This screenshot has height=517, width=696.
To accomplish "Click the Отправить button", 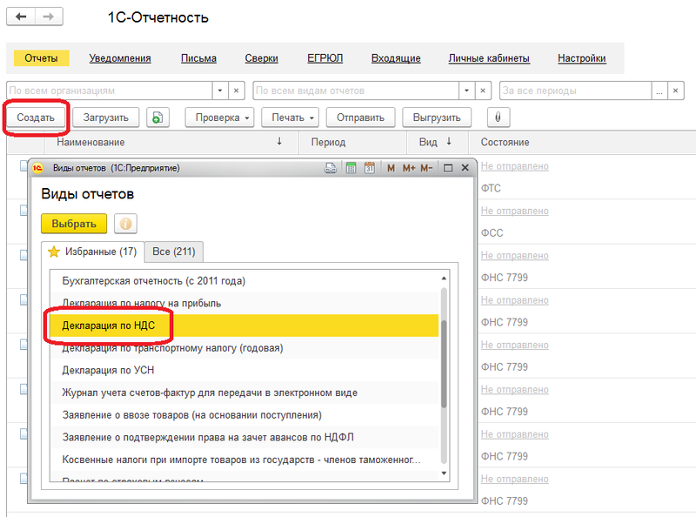I will click(x=360, y=117).
